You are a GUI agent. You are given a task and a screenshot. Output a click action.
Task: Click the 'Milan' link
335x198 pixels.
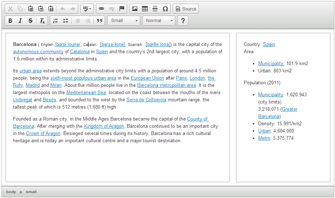click(56, 85)
